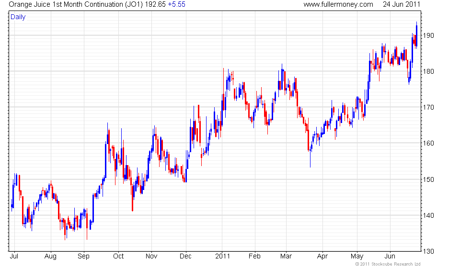Click the Oct month axis label
460x268 pixels.
click(118, 257)
